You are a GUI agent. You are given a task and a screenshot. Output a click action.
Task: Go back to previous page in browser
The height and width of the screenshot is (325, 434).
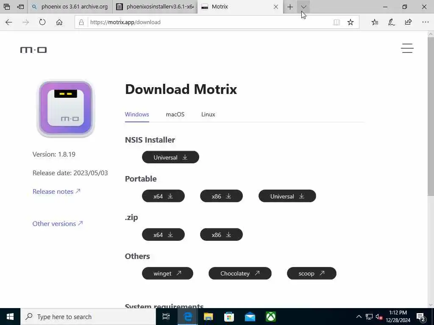9,22
